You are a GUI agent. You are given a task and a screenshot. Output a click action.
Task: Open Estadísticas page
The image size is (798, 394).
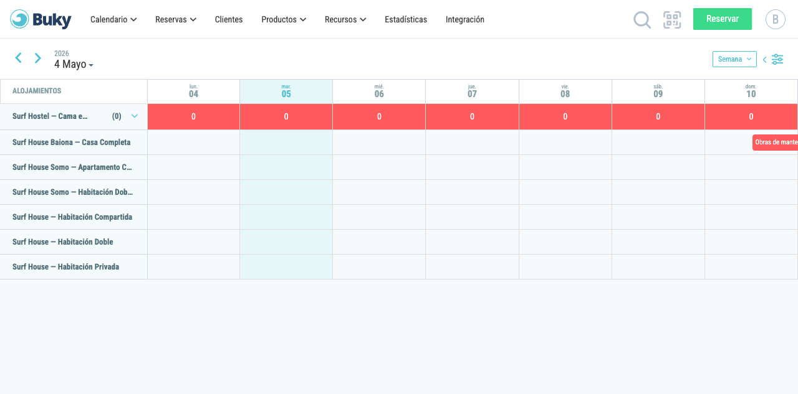click(x=406, y=19)
